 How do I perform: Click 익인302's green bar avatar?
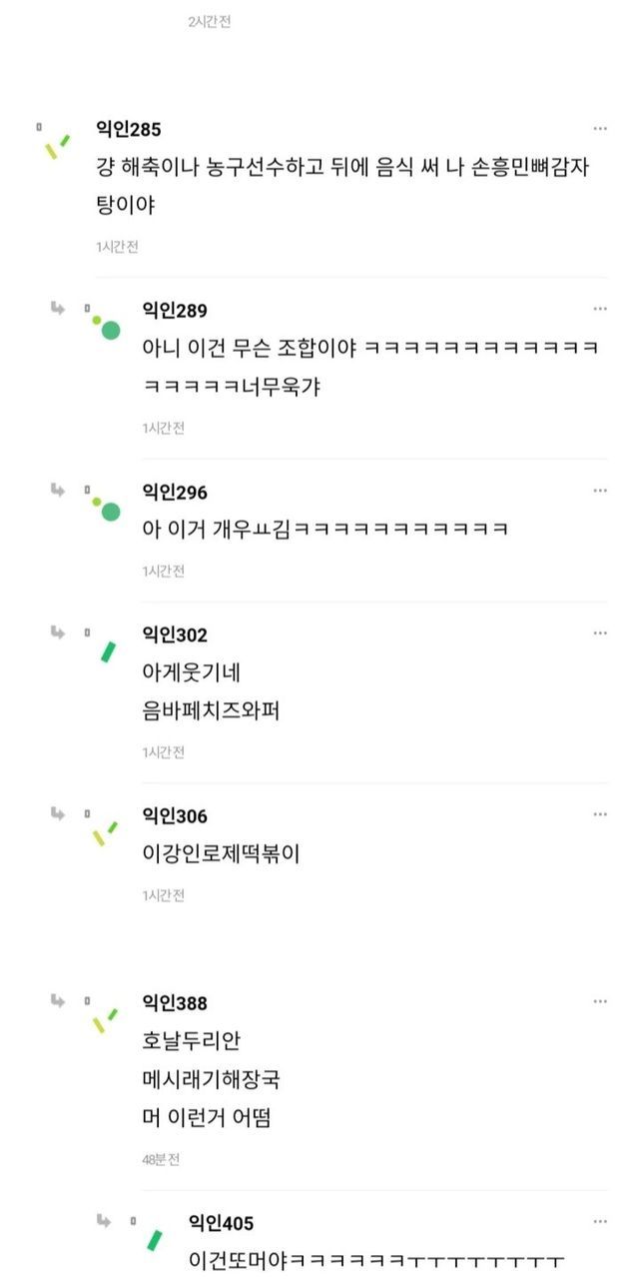[107, 652]
